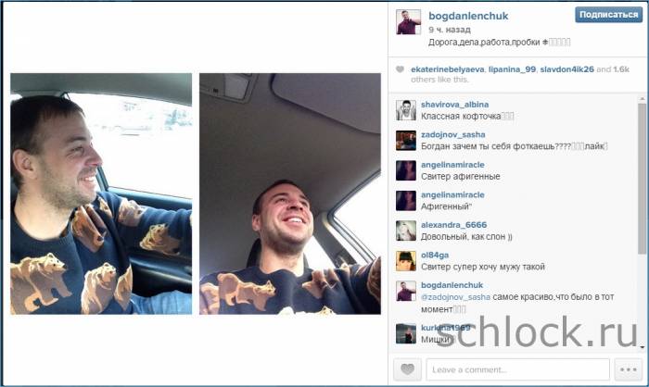649x387 pixels.
Task: Open ekaterinebelyaeva liker profile link
Action: [448, 69]
